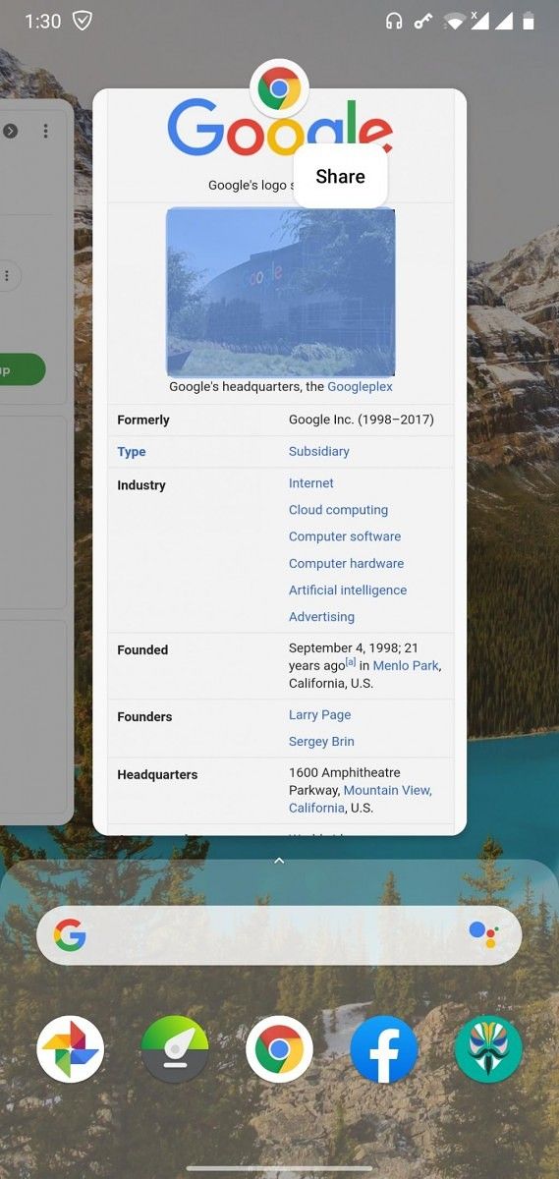Tap the Wi-Fi icon in status bar
The image size is (559, 1179).
[453, 21]
